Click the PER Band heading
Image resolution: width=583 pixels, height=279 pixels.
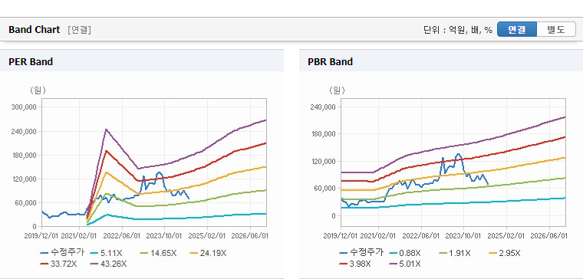[31, 61]
